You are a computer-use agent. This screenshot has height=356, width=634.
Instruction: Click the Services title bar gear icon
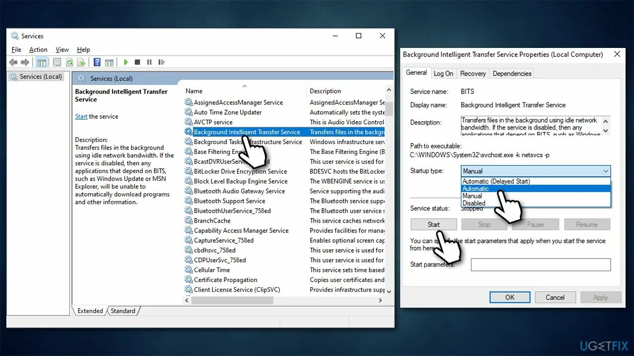point(15,36)
